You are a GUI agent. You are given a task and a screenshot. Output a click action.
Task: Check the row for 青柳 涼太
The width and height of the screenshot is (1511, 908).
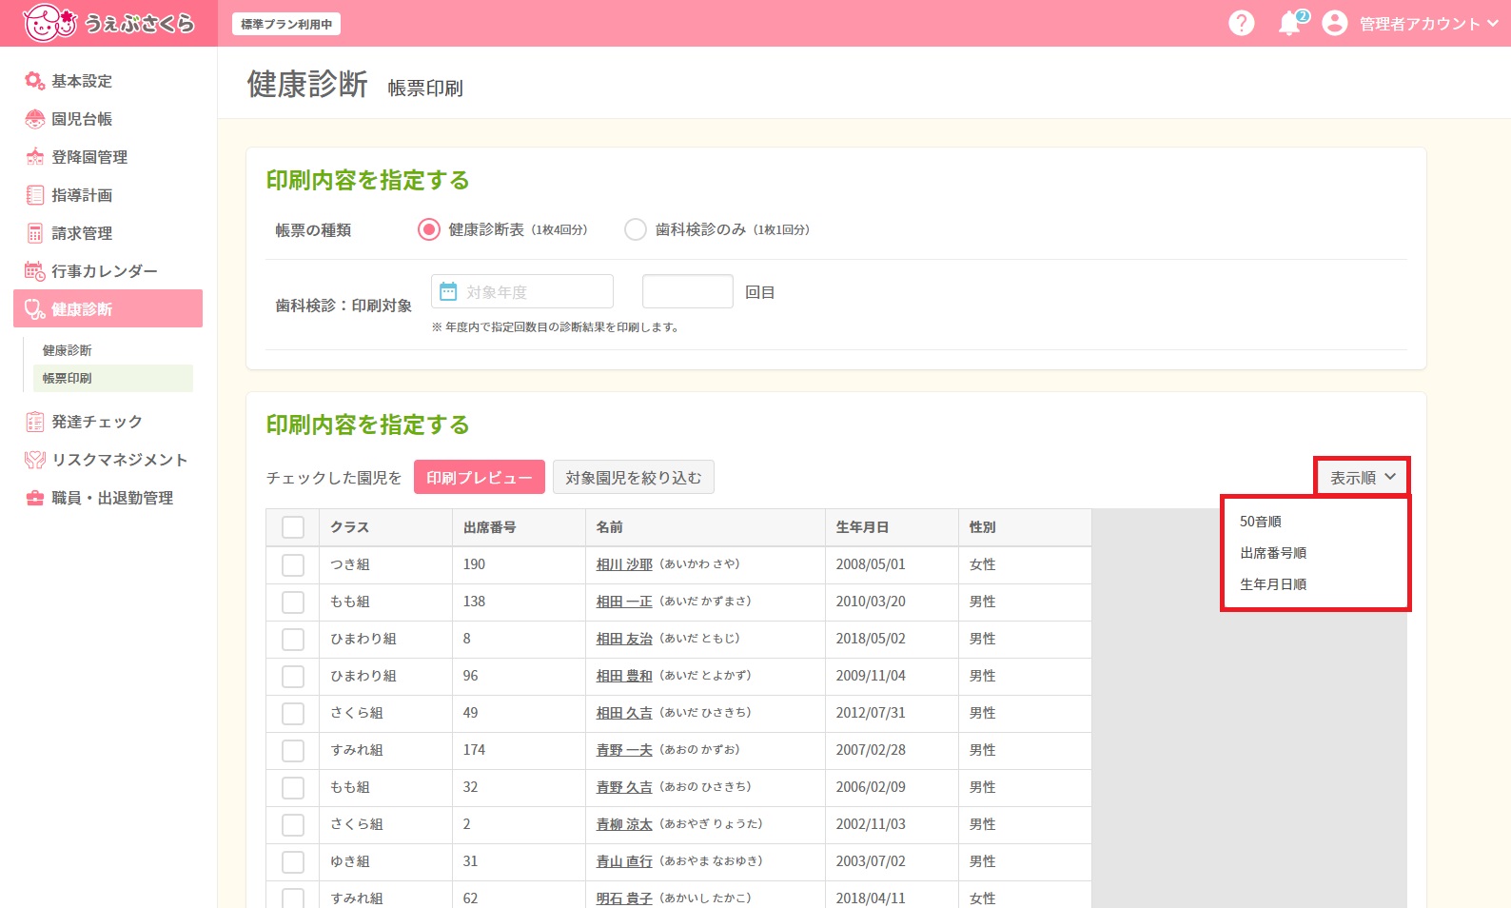293,825
